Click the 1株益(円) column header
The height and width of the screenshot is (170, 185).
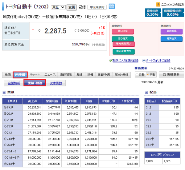(x=109, y=101)
